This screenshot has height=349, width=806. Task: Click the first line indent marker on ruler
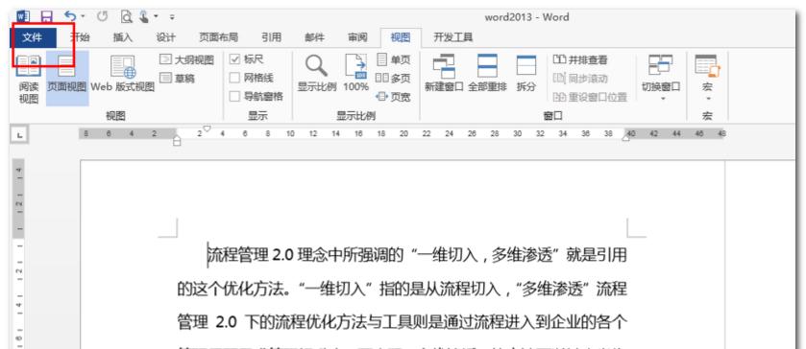tap(207, 128)
